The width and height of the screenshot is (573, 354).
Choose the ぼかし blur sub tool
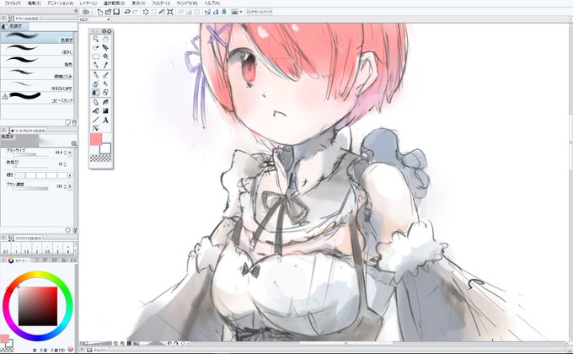pos(37,50)
